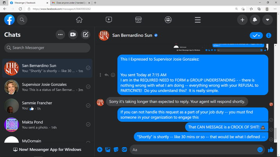
Task: Switch to the 'Does anyone under' Gmail tab
Action: [x=71, y=3]
